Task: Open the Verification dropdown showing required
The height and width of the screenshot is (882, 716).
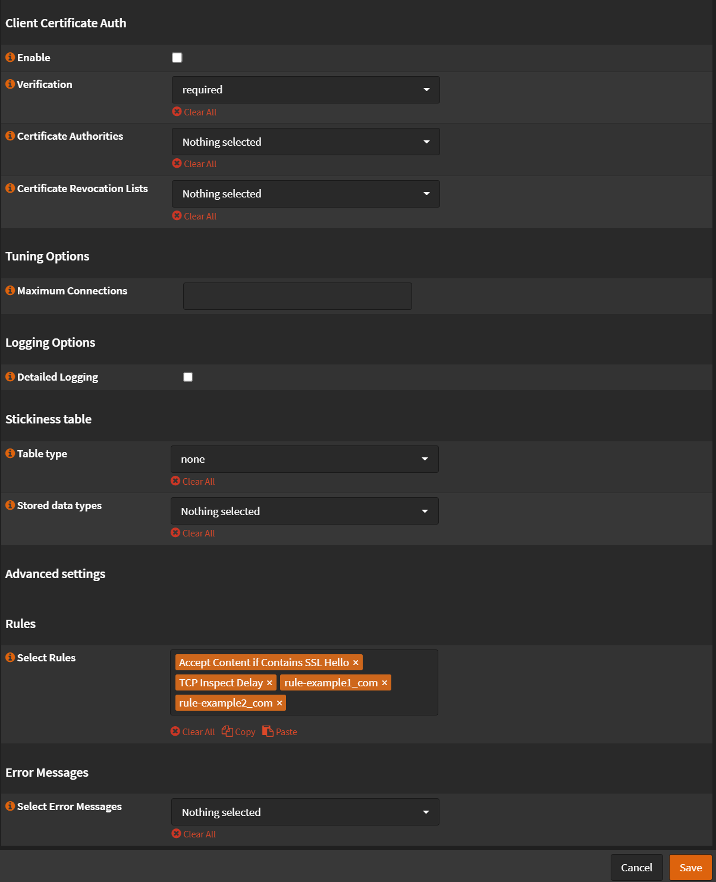Action: click(x=306, y=89)
